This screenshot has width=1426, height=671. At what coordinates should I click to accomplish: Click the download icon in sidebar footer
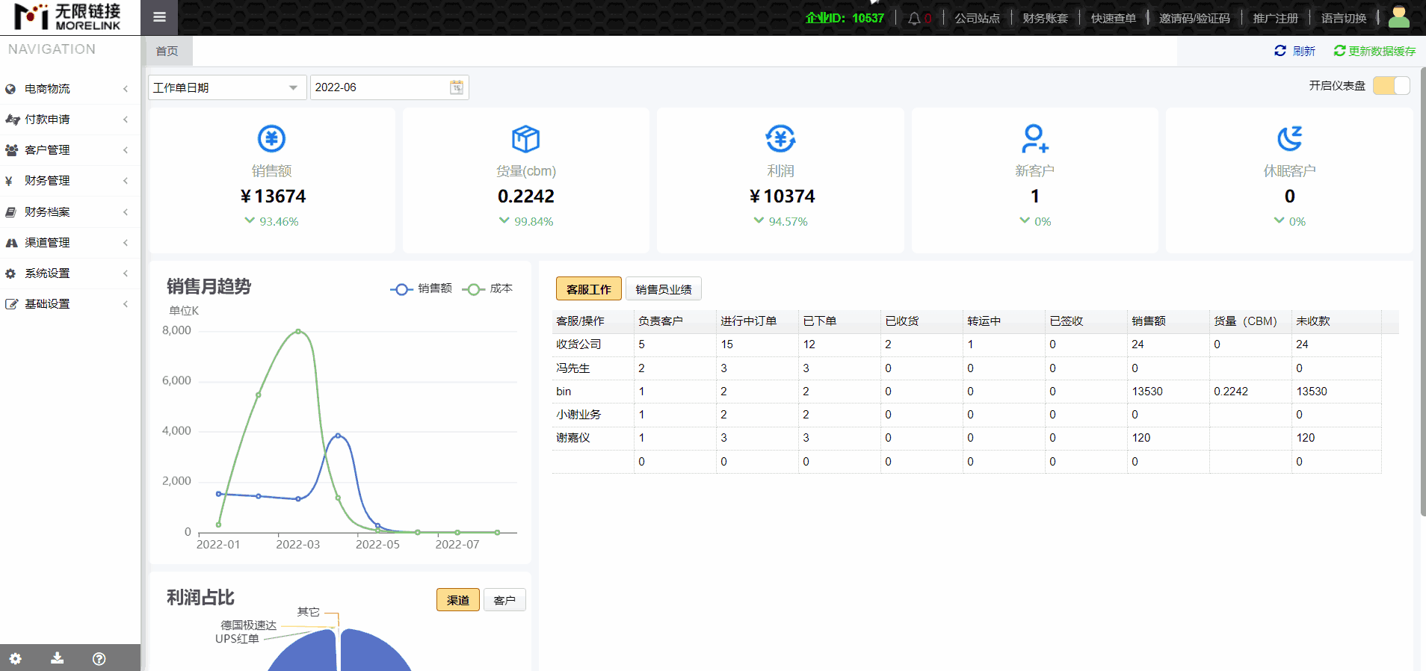point(57,658)
